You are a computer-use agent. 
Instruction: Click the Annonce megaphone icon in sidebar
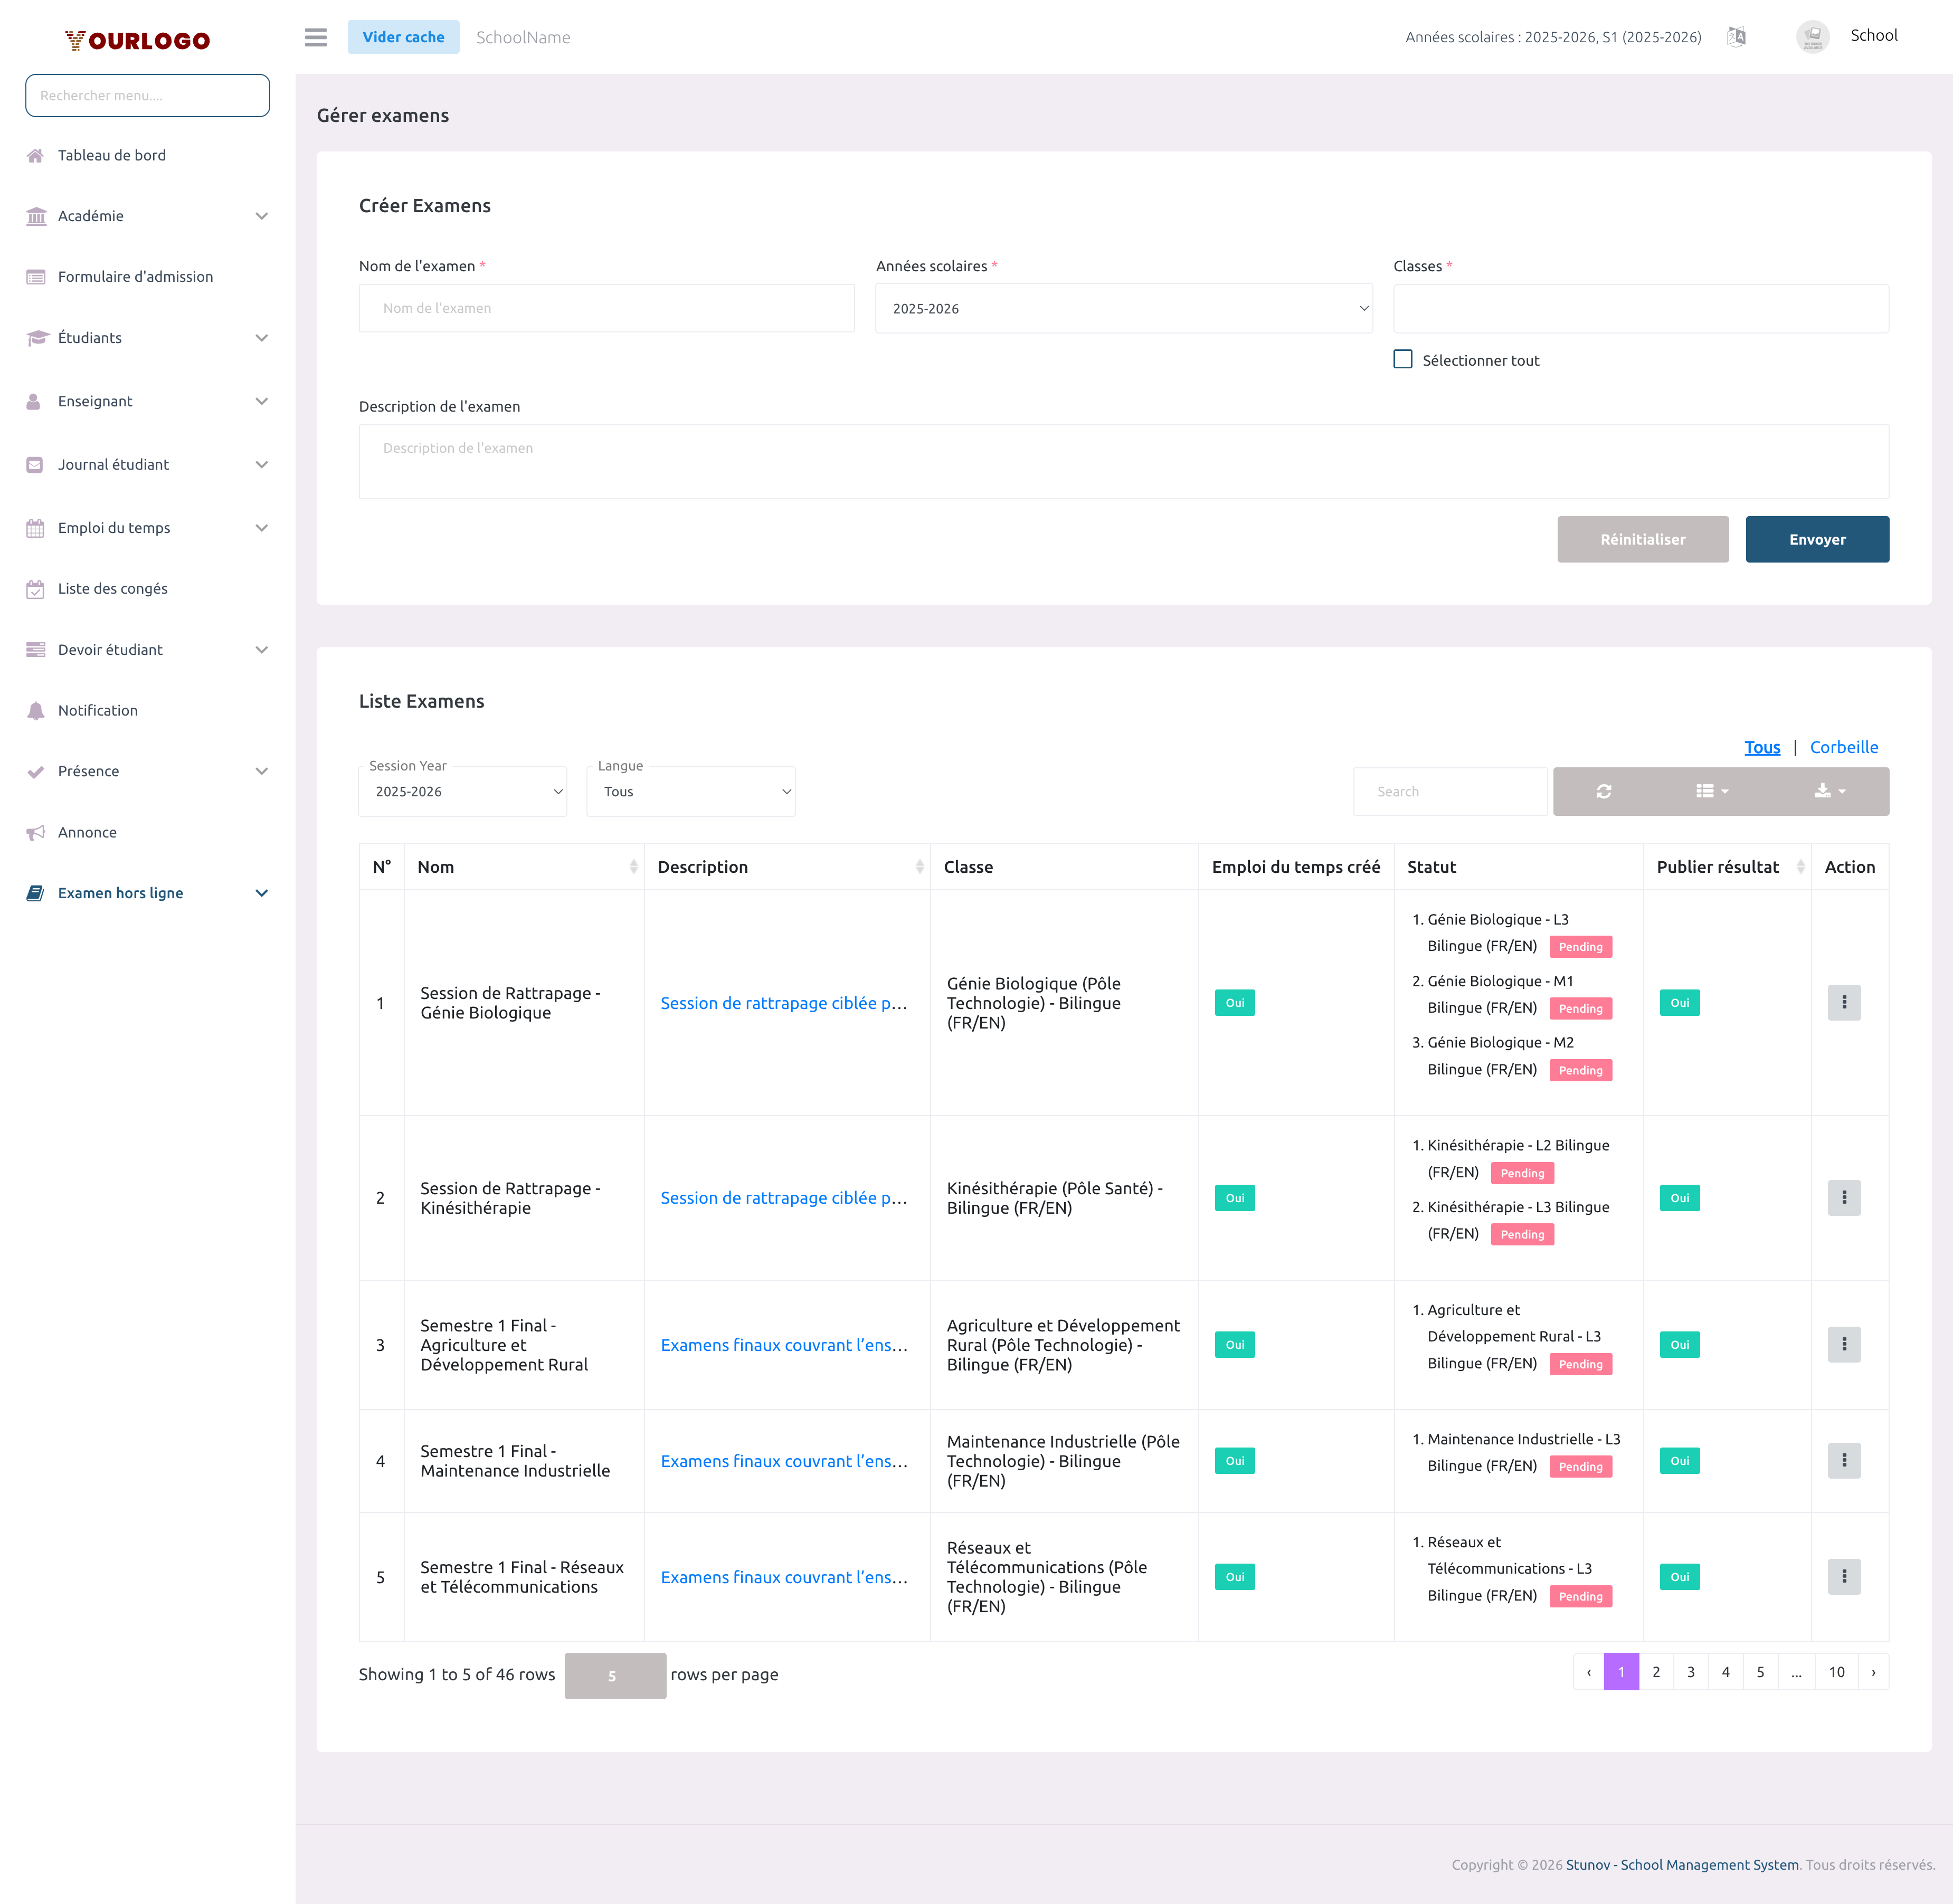pyautogui.click(x=36, y=832)
